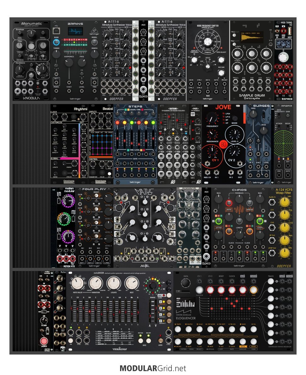Adjust the Bode shifter MIXTURE knob
The image size is (306, 375).
221,73
